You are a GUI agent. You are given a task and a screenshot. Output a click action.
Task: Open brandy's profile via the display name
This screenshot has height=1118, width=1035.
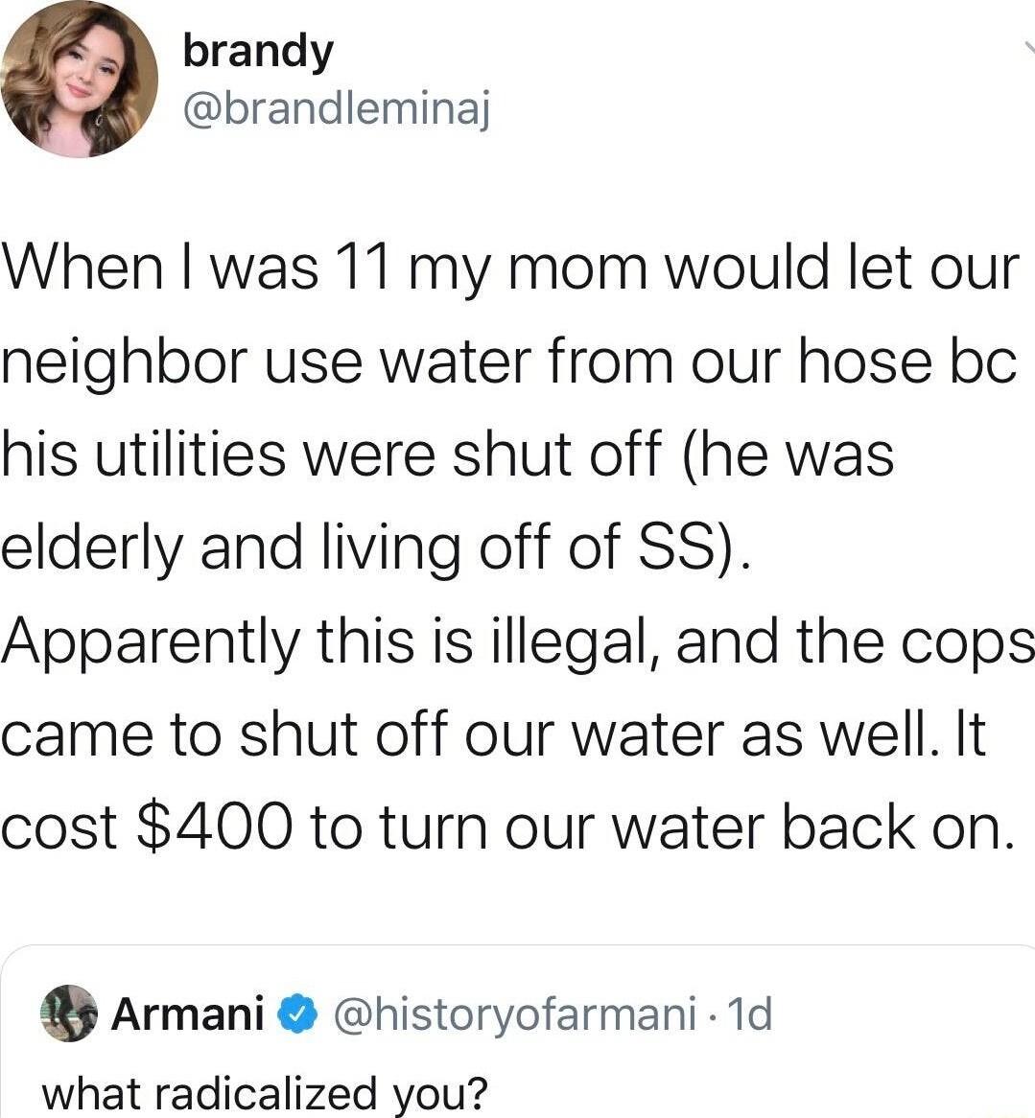point(257,51)
